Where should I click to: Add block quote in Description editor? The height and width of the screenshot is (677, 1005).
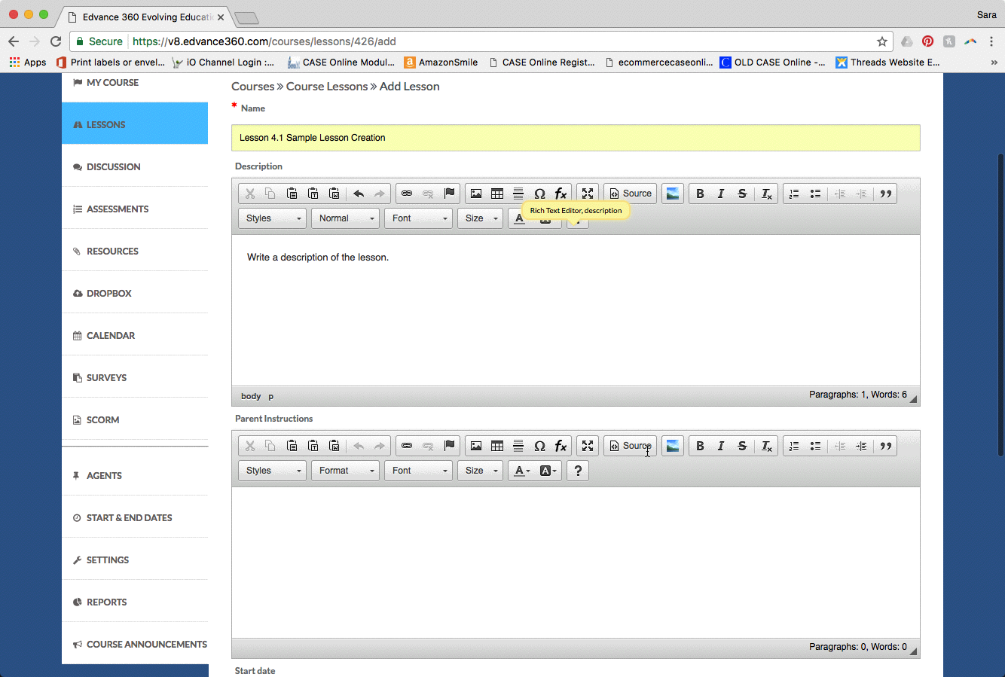(886, 194)
